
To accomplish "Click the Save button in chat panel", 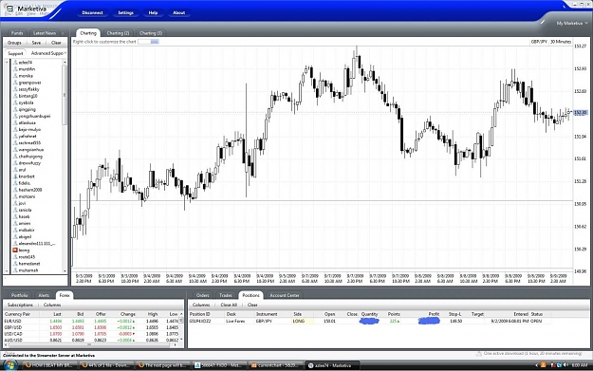I will coord(36,43).
